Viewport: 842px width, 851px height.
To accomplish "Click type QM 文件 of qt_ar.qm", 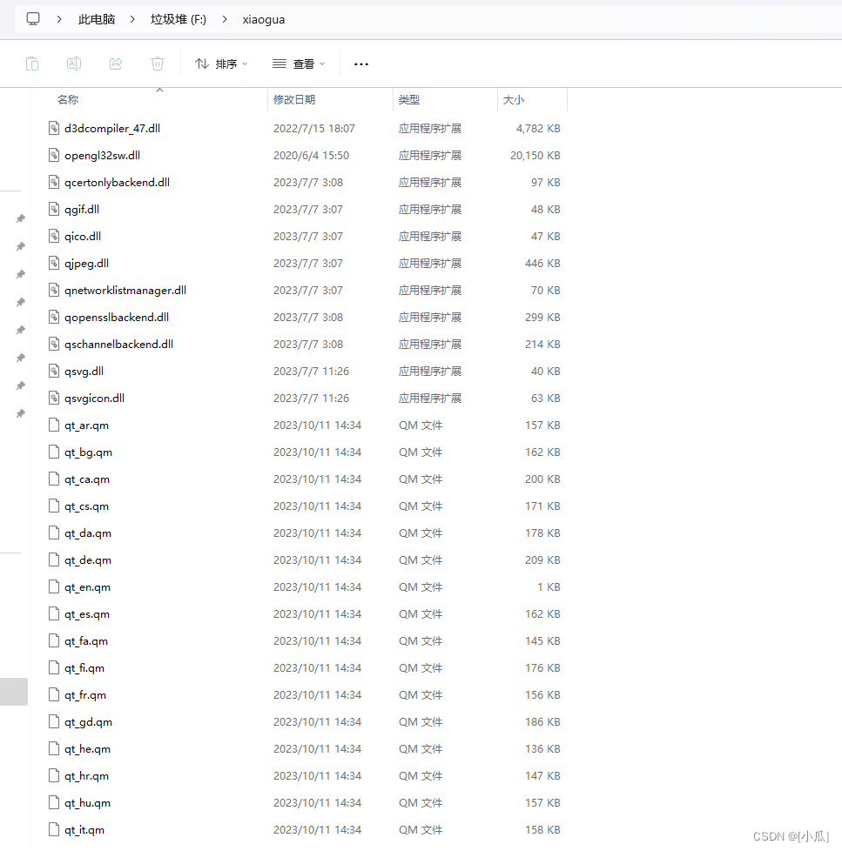I will coord(421,425).
